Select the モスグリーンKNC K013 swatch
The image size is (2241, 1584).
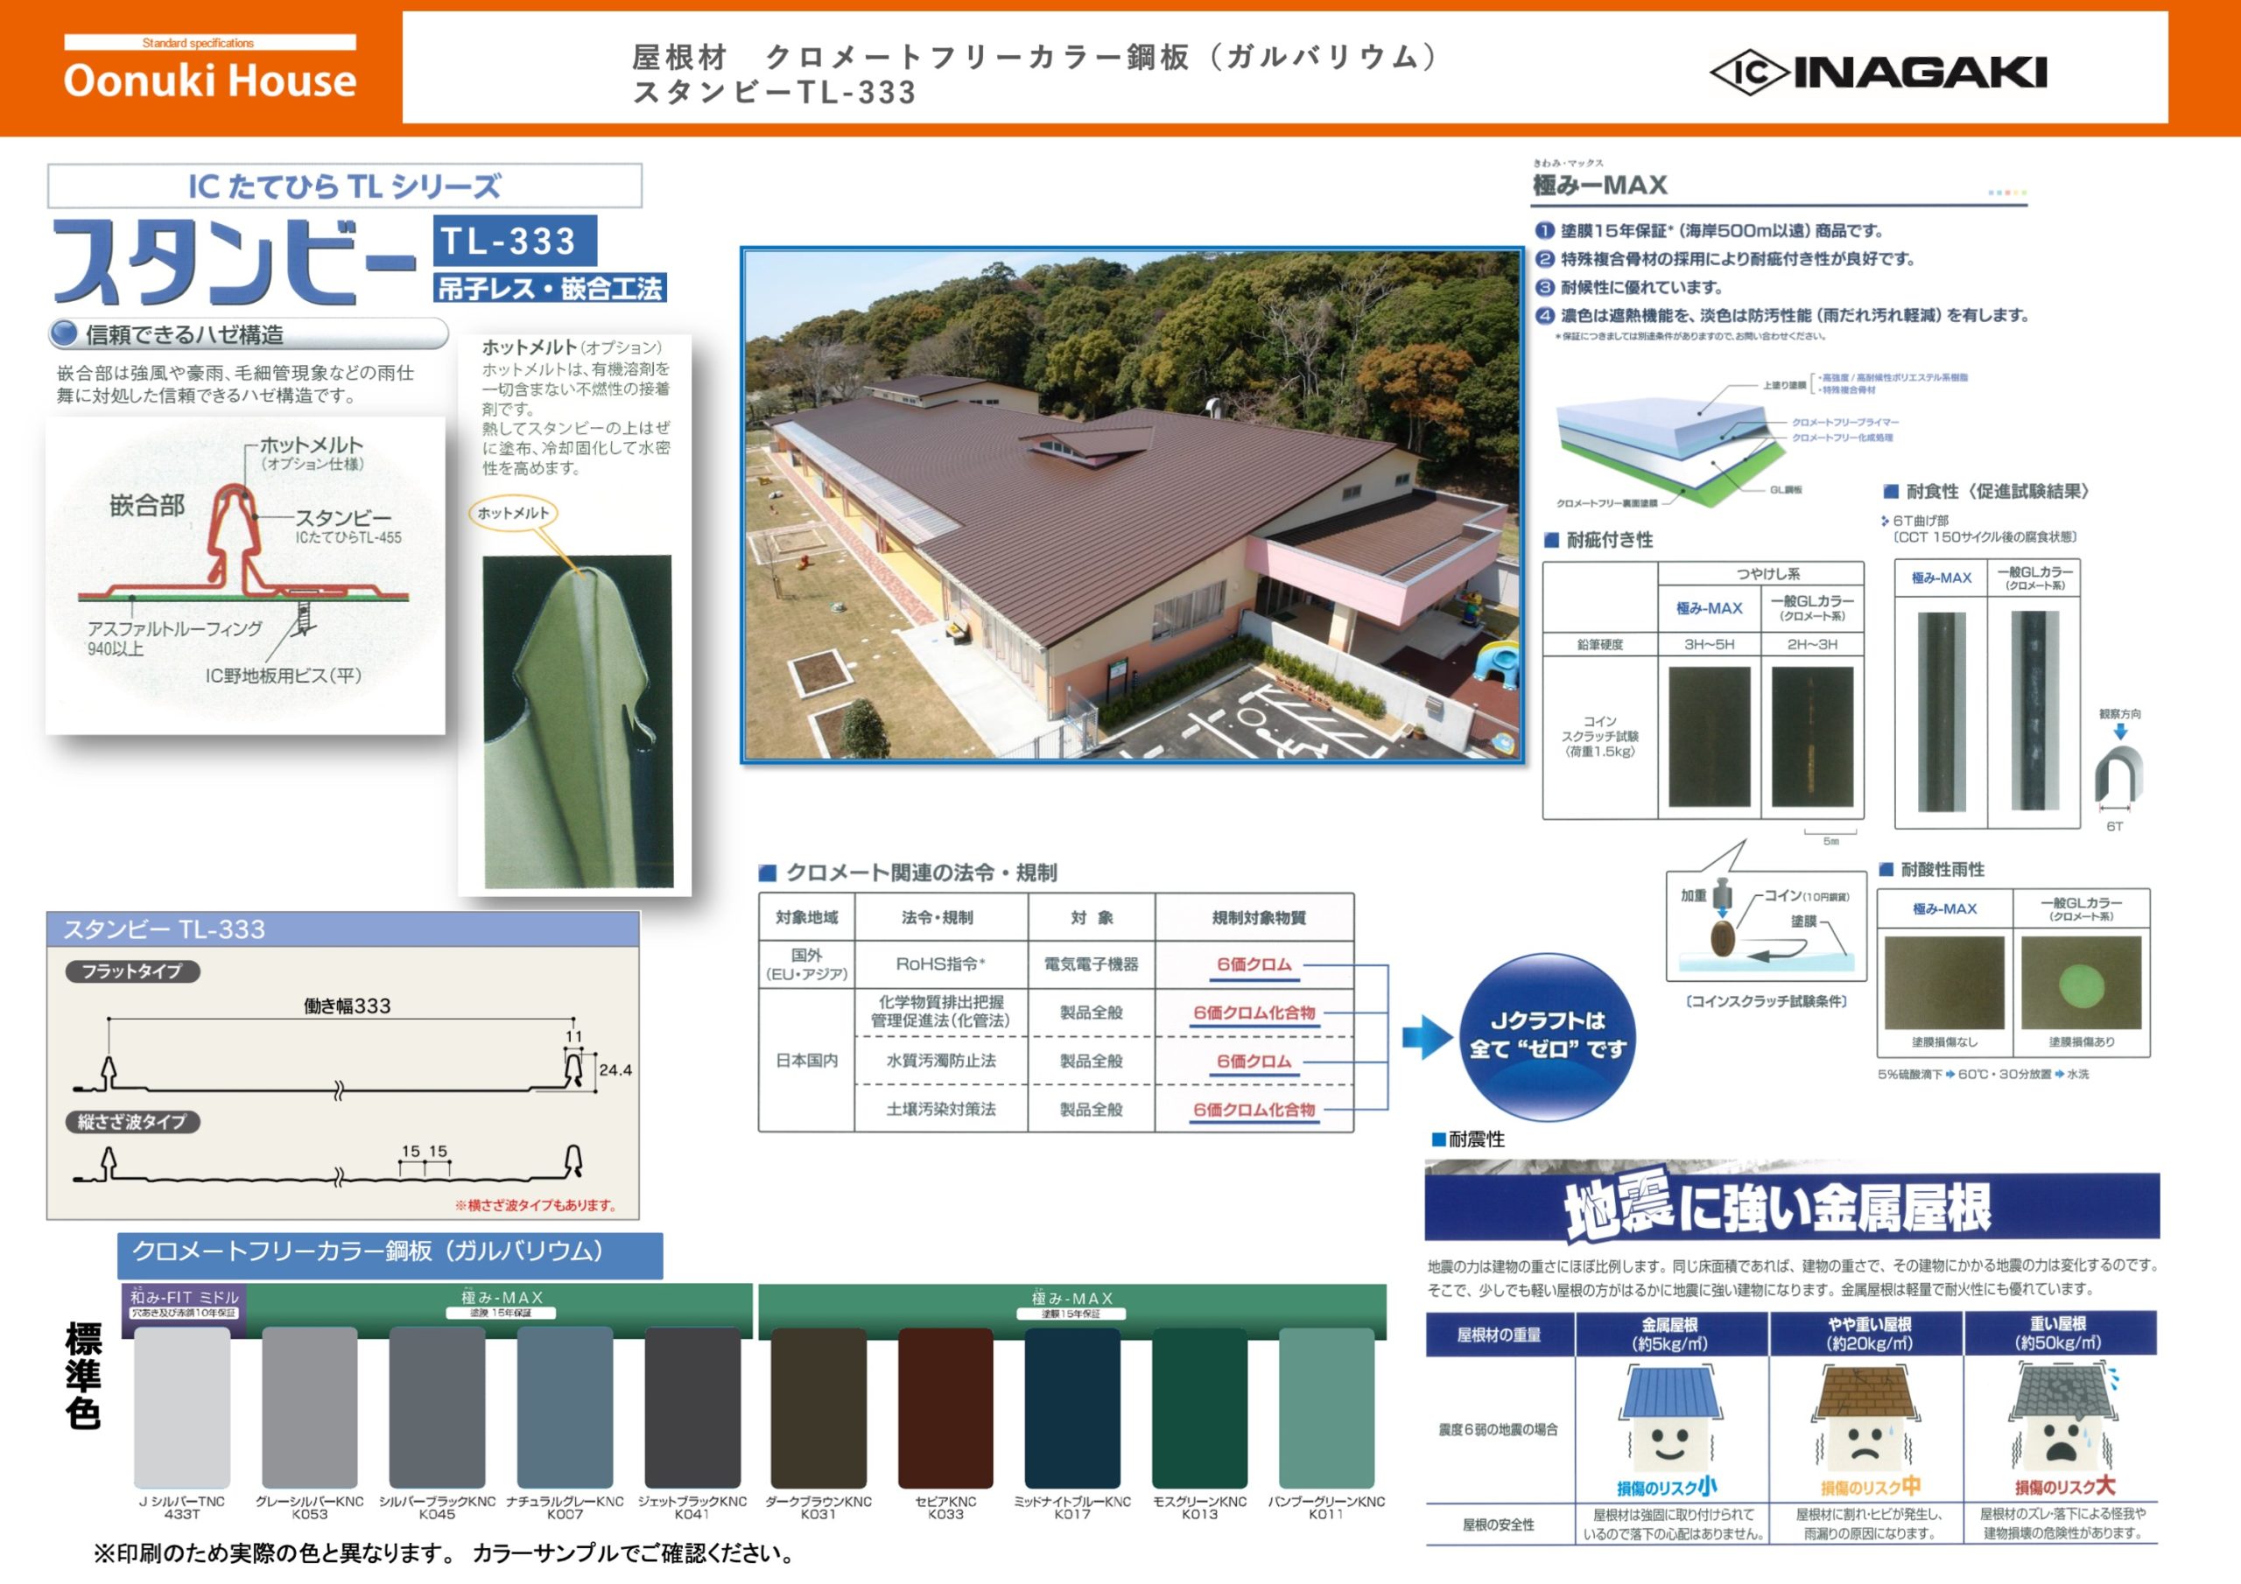click(1199, 1406)
